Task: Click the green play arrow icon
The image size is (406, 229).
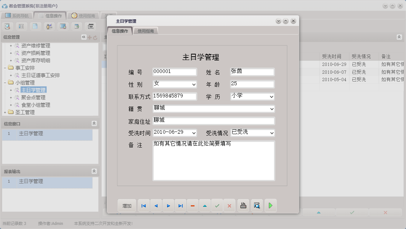Action: point(270,206)
